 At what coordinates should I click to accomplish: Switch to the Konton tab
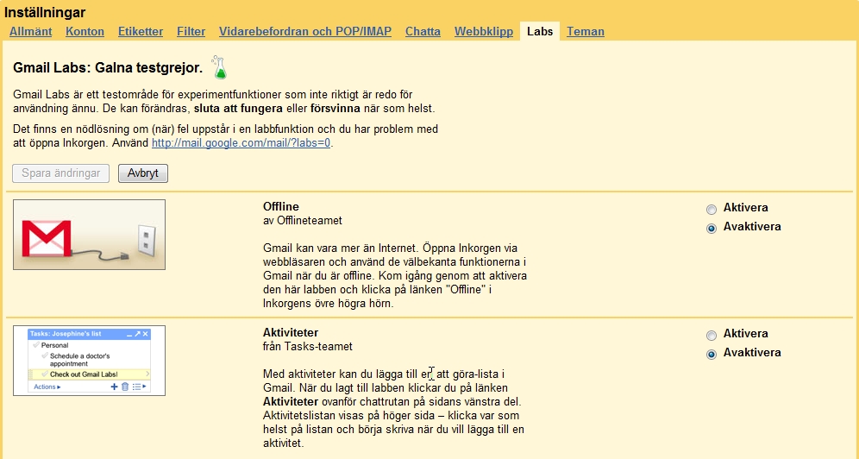(x=85, y=31)
